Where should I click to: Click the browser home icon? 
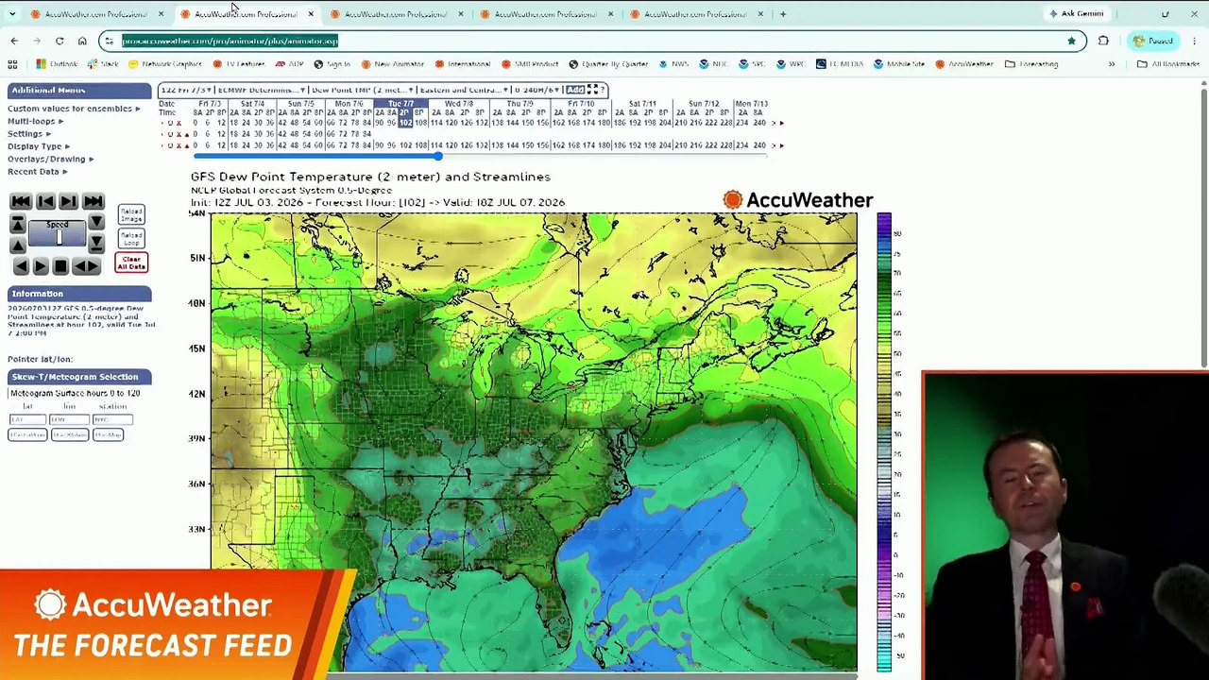[x=82, y=41]
